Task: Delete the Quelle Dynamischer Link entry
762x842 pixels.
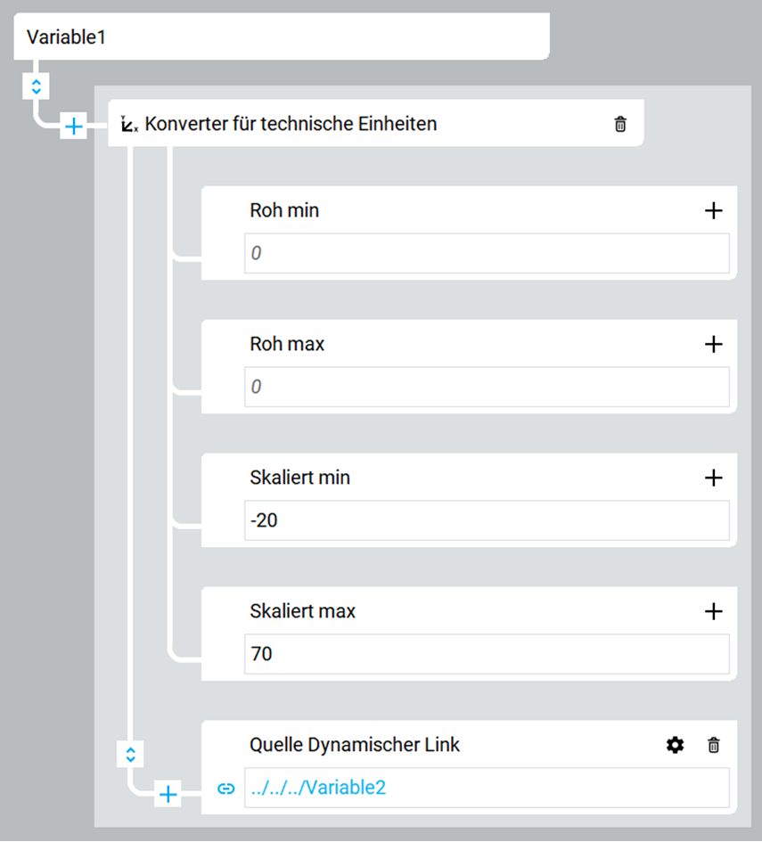Action: [x=713, y=745]
